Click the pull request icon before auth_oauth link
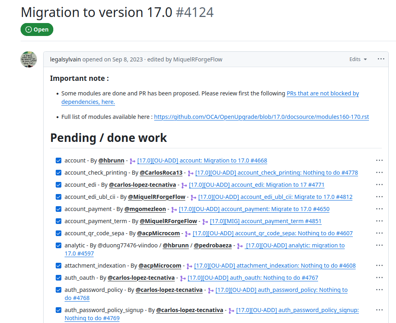396x323 pixels. (183, 278)
